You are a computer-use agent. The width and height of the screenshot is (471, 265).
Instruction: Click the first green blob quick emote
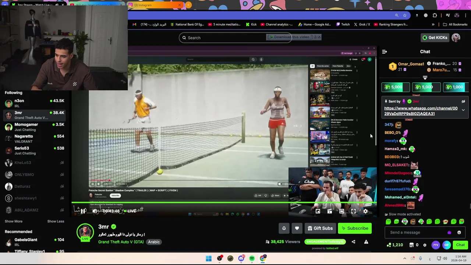coord(388,222)
